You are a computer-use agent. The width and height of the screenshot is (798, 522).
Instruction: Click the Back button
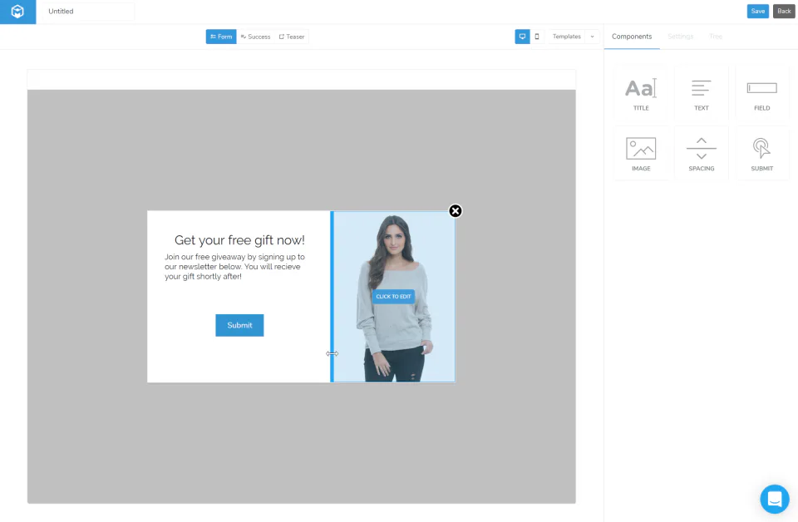[x=784, y=11]
